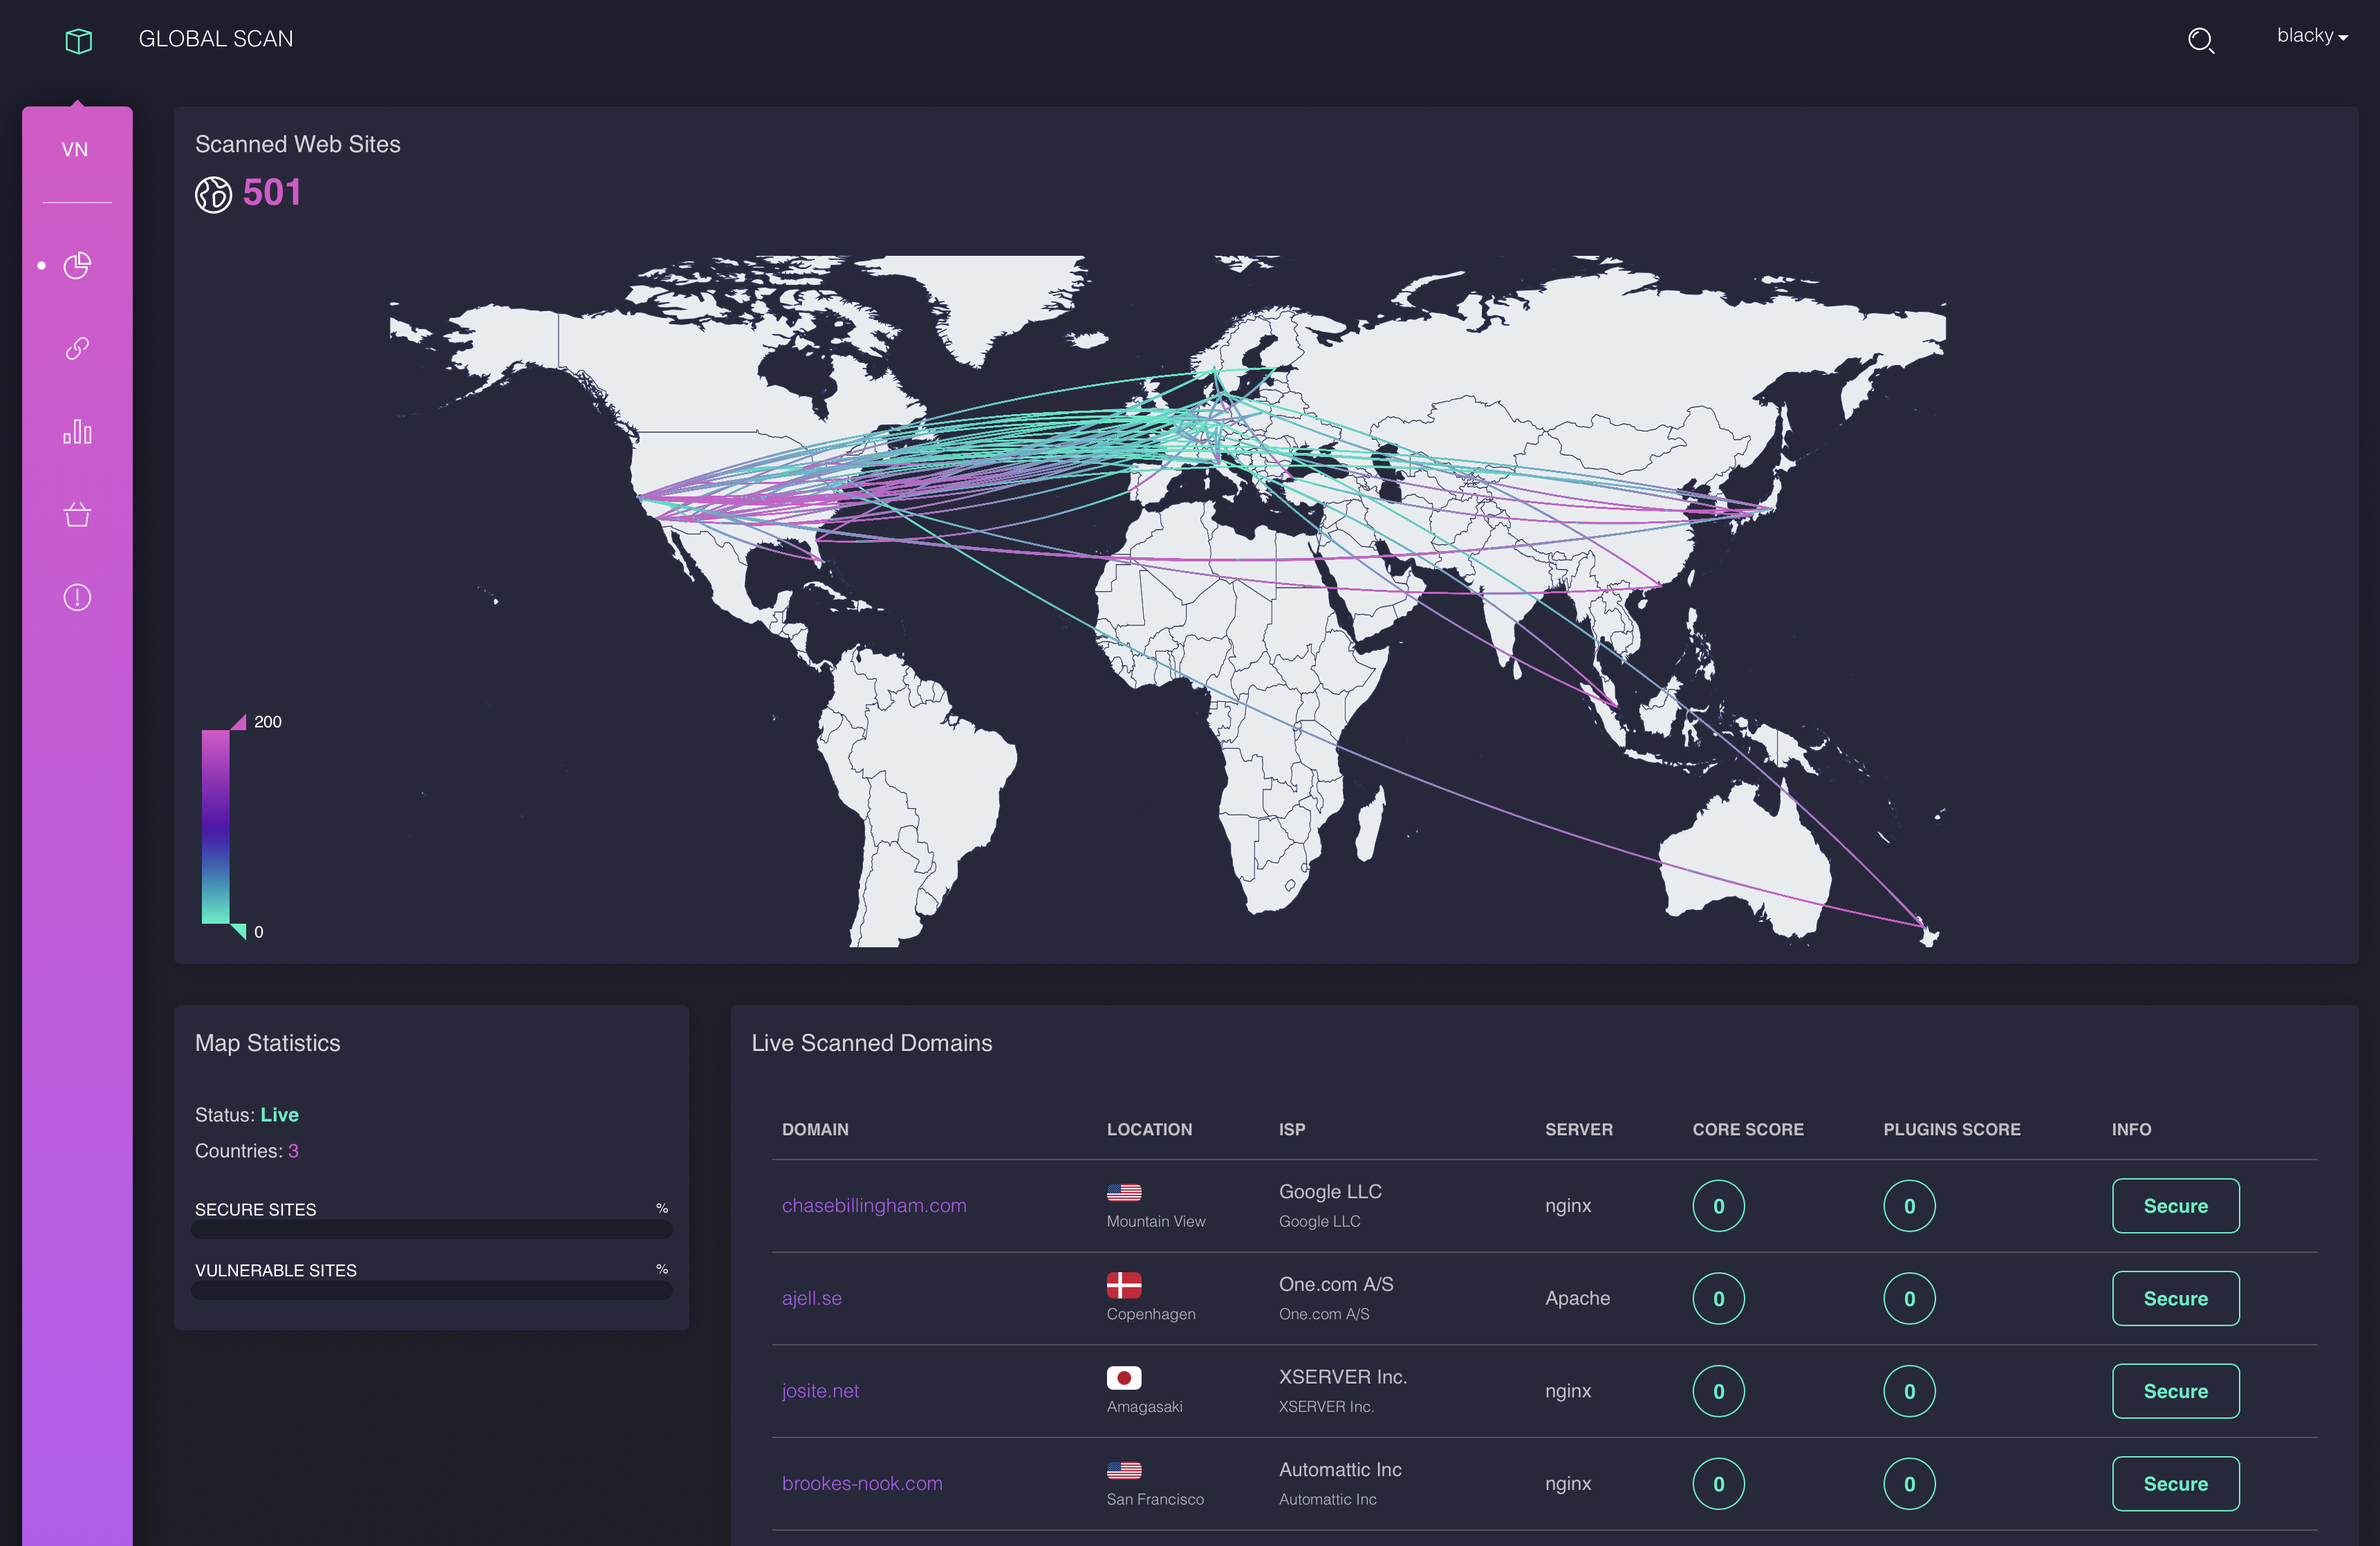Open the brookes-nook.com domain link
Screen dimensions: 2380x1546
click(862, 1483)
